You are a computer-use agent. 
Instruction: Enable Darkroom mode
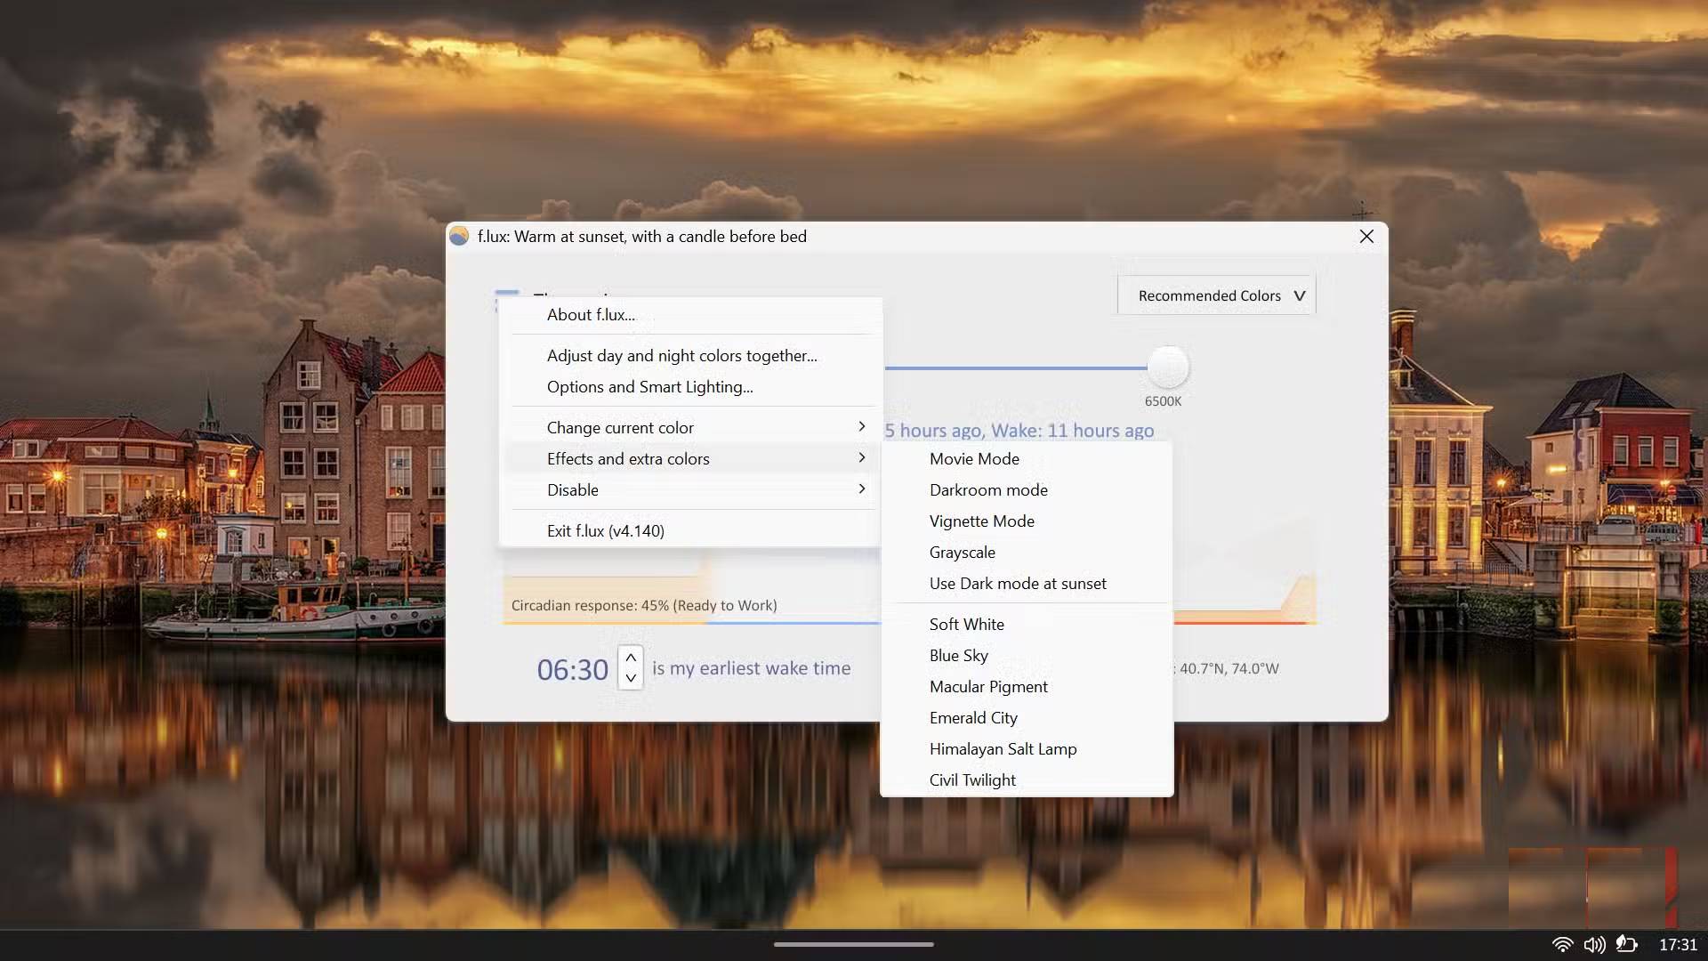pyautogui.click(x=988, y=489)
